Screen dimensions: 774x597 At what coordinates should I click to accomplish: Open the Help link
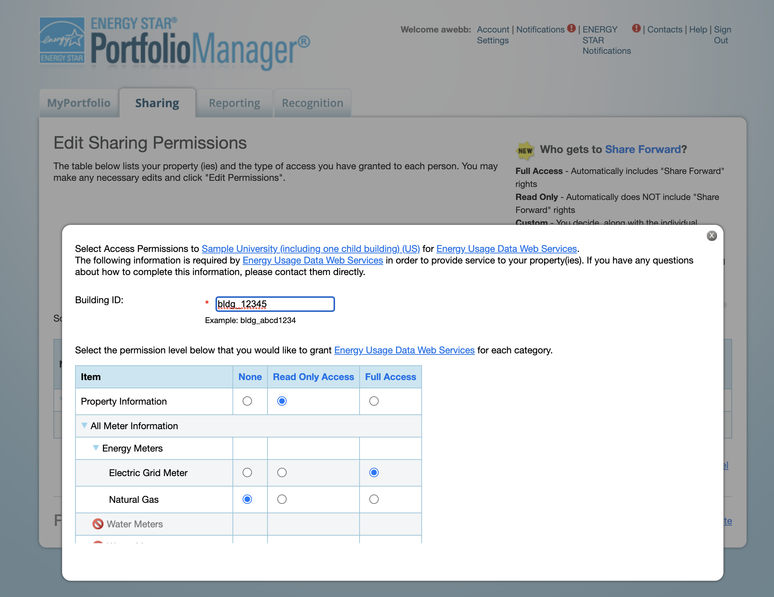[x=698, y=30]
